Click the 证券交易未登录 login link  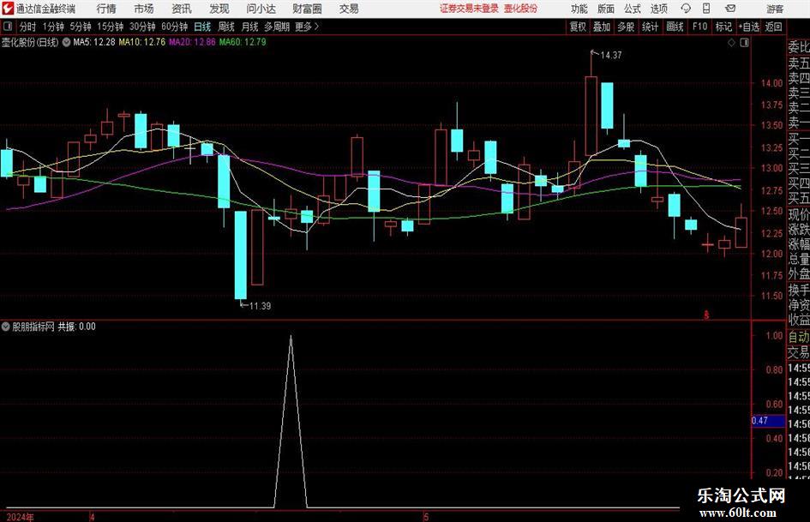pyautogui.click(x=469, y=9)
